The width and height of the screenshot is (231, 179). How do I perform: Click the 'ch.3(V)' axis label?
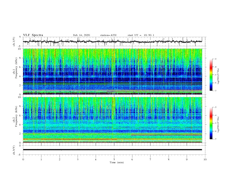click(14, 150)
